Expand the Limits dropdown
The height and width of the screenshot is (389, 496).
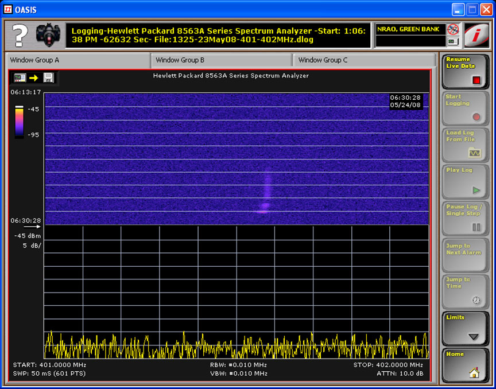[x=466, y=329]
